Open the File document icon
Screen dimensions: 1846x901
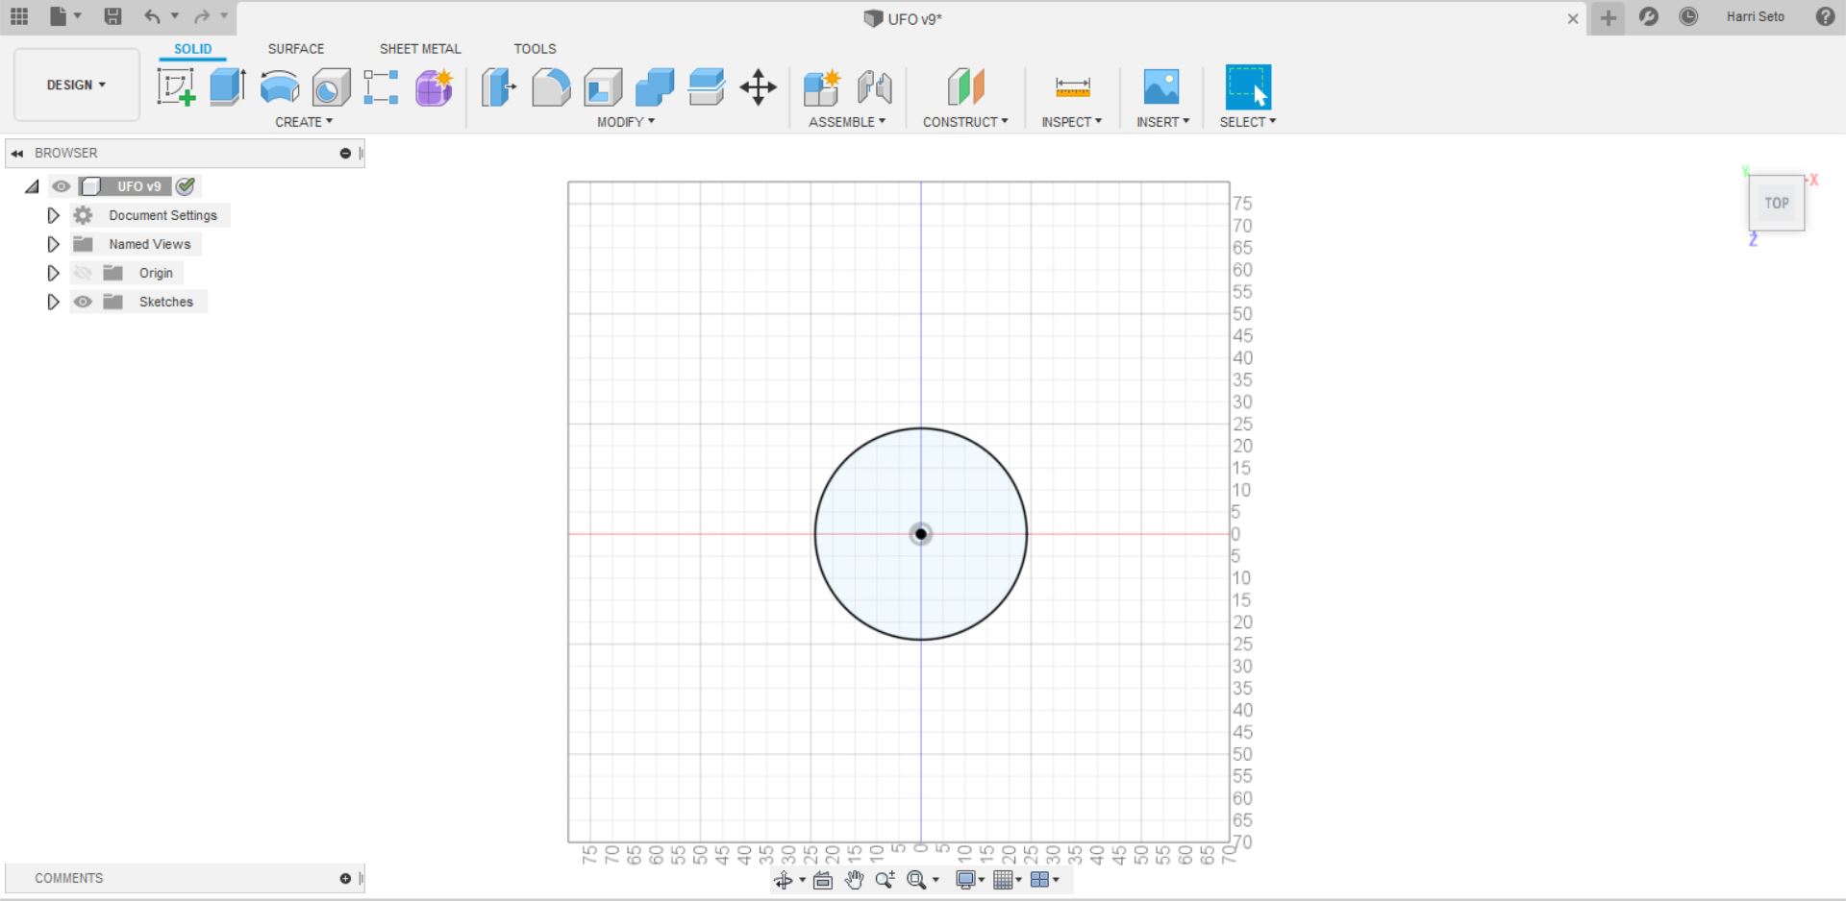click(x=59, y=16)
